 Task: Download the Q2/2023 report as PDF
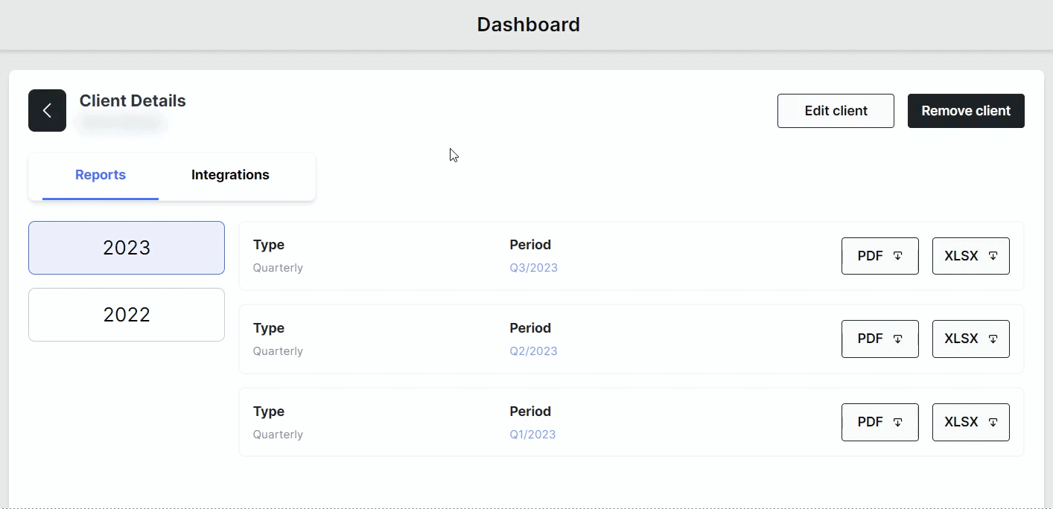tap(880, 339)
